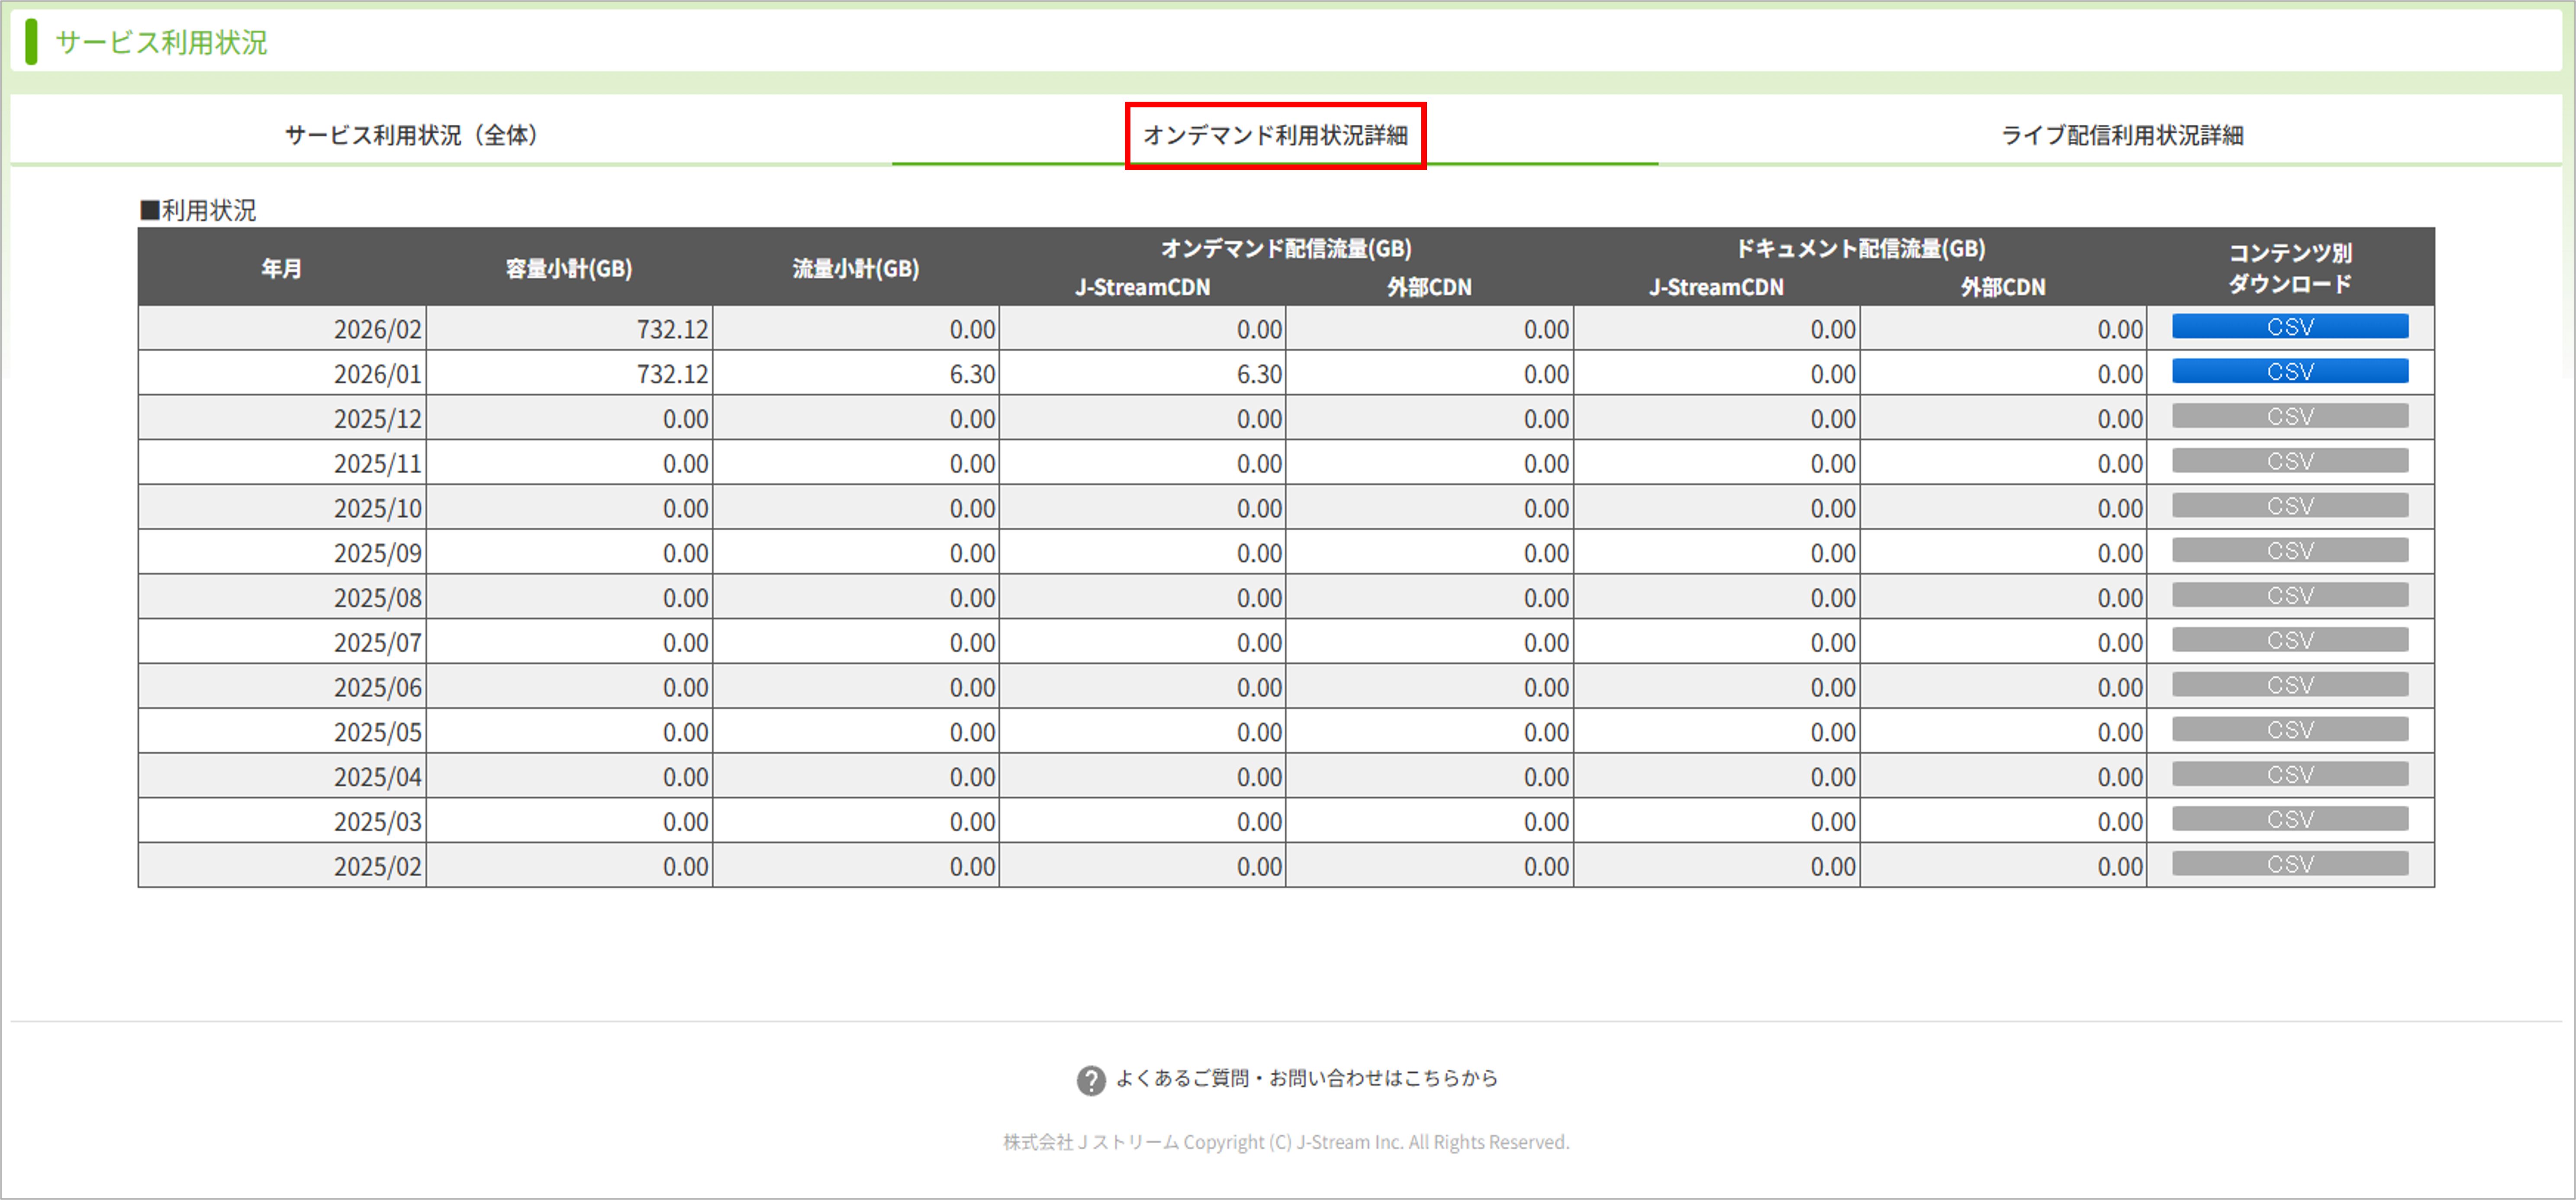This screenshot has width=2576, height=1200.
Task: Click the オンデマンド配信流量(GB) header
Action: pyautogui.click(x=1286, y=248)
